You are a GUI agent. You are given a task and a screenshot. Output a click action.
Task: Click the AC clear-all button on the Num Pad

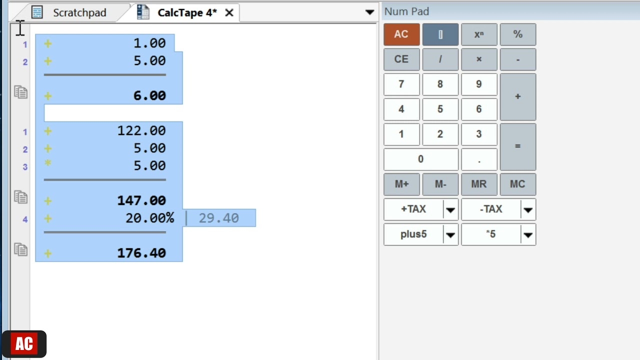401,34
